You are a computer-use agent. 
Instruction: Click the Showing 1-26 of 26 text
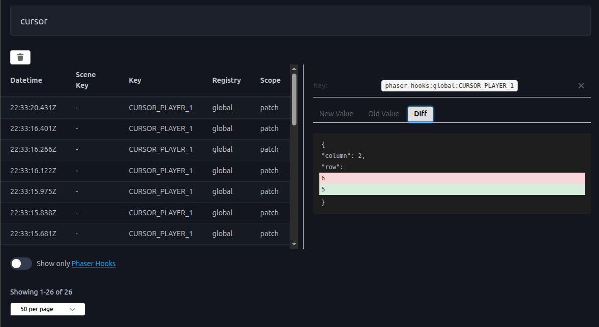coord(41,292)
